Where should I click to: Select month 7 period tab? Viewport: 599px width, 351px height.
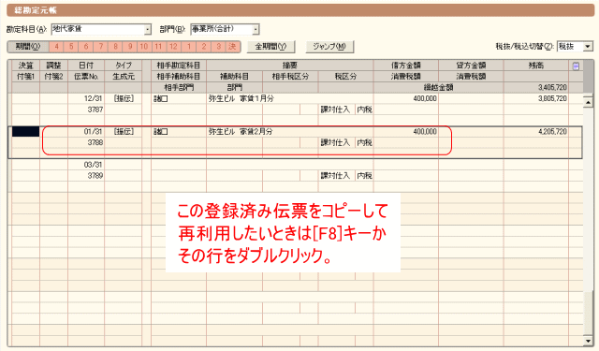click(101, 47)
